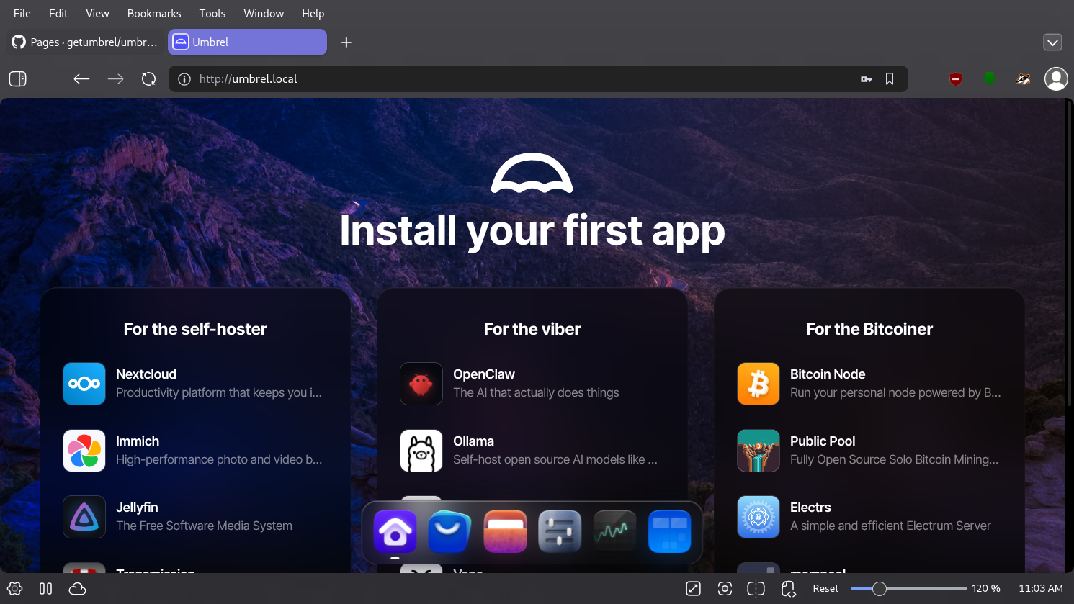
Task: Click the Immich app icon
Action: click(84, 451)
